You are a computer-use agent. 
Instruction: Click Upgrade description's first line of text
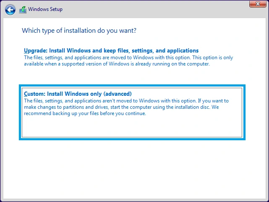click(x=128, y=58)
